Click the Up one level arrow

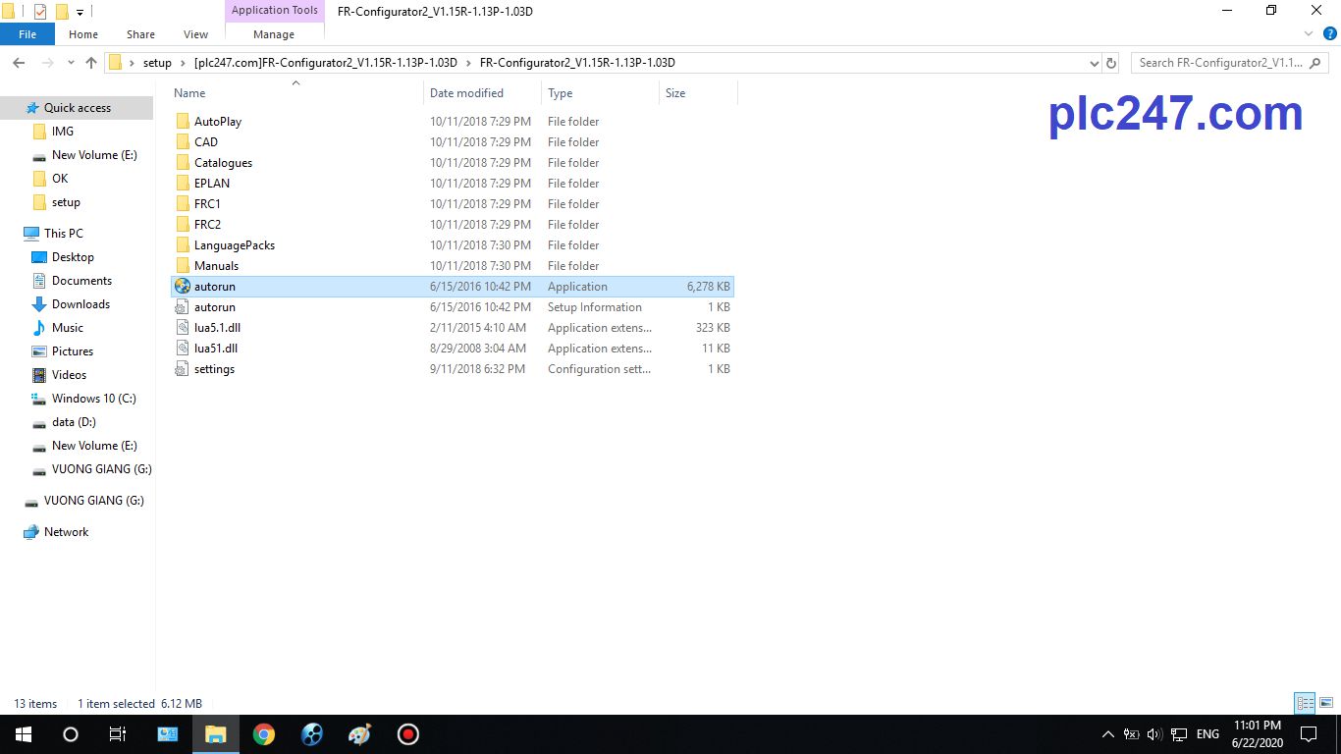click(x=91, y=63)
